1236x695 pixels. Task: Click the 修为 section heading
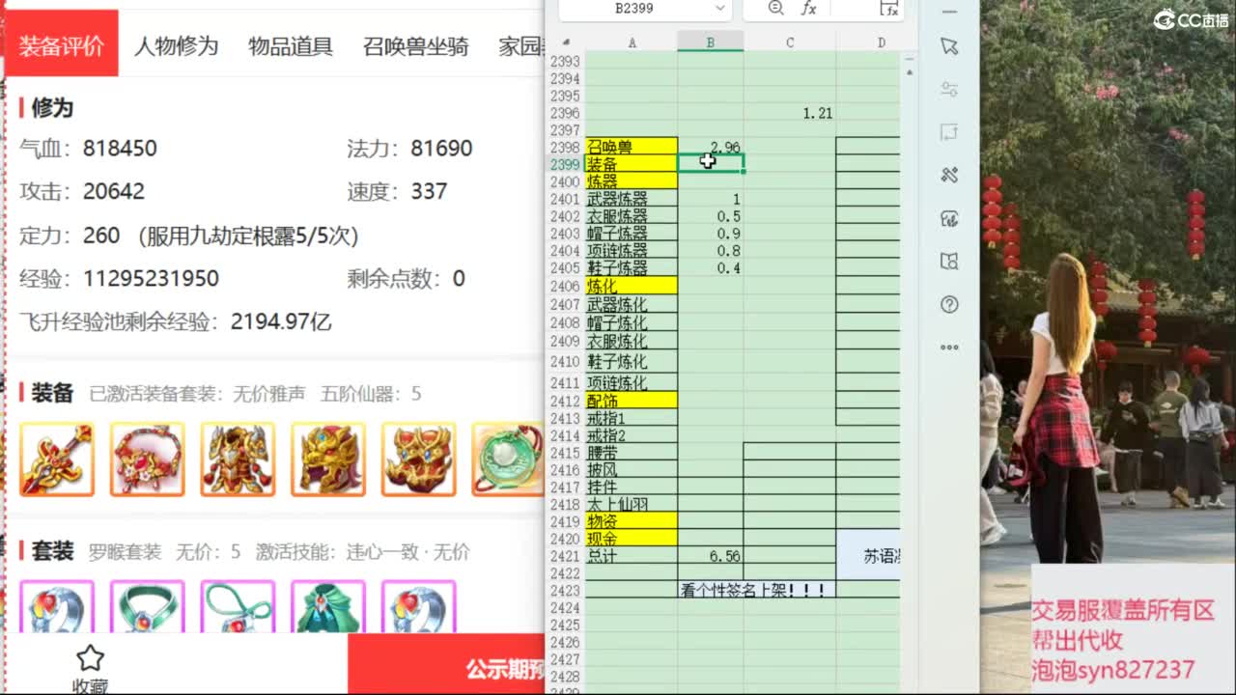coord(52,107)
